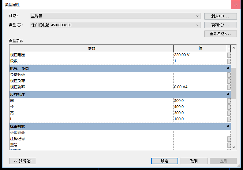Click the formula button for 视在电压 row
Screen dimensions: 243x170
coord(229,55)
